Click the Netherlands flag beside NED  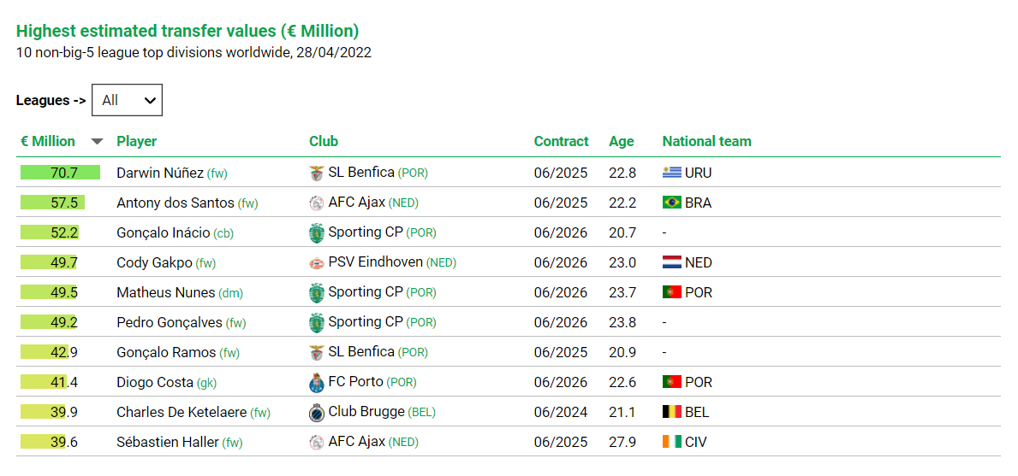click(x=671, y=262)
